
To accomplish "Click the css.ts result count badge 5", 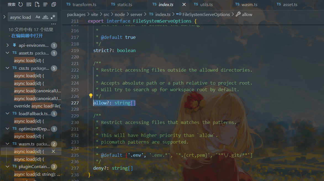I will coord(54,68).
